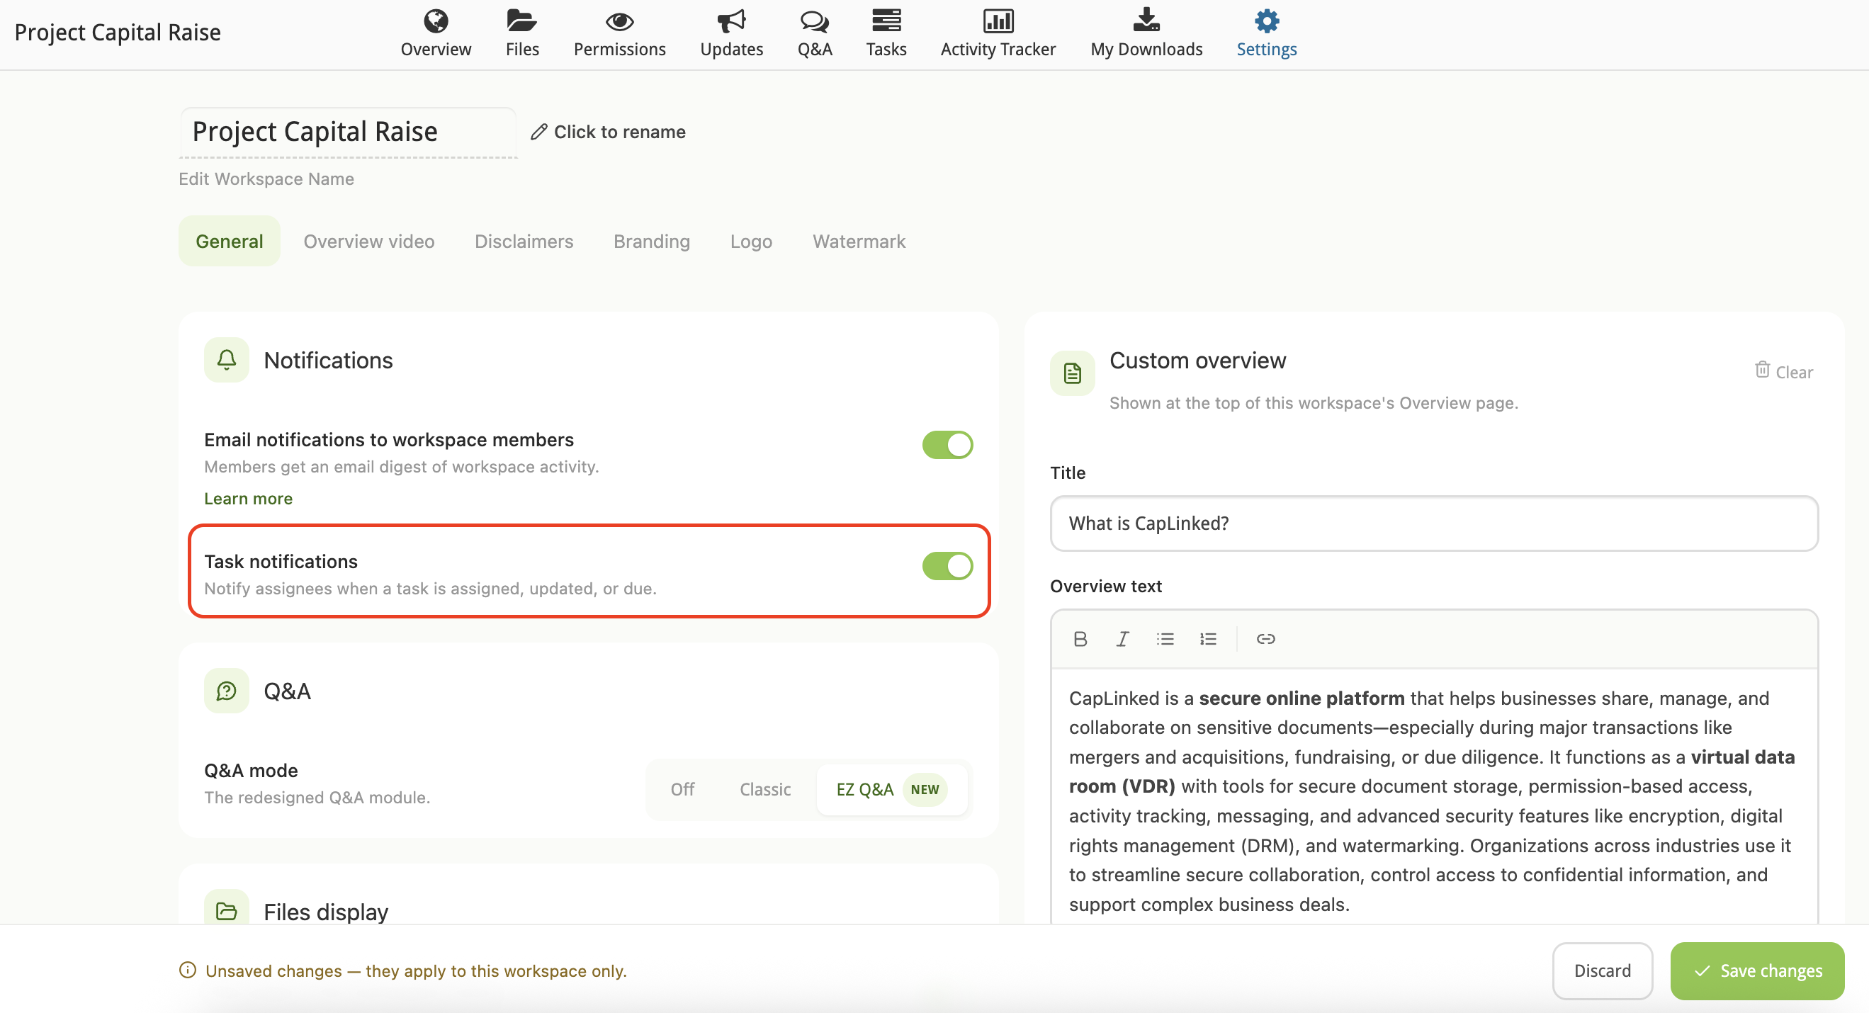Insert bulleted list in overview text
Viewport: 1869px width, 1013px height.
pos(1165,638)
